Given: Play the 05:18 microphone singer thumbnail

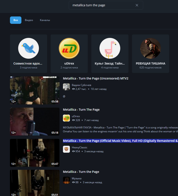Looking at the screenshot, I should 35,121.
